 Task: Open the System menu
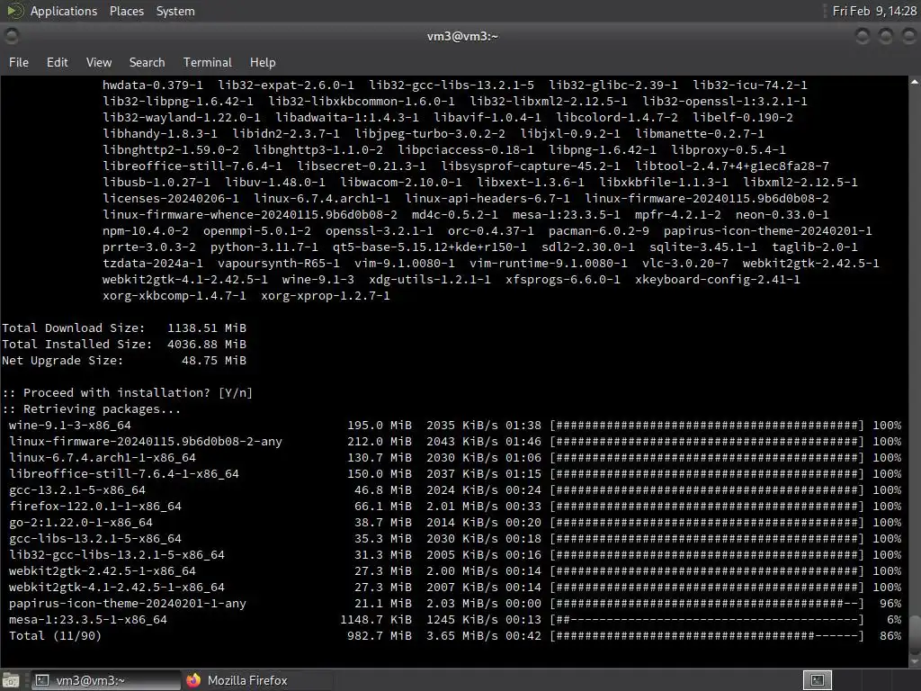tap(175, 11)
